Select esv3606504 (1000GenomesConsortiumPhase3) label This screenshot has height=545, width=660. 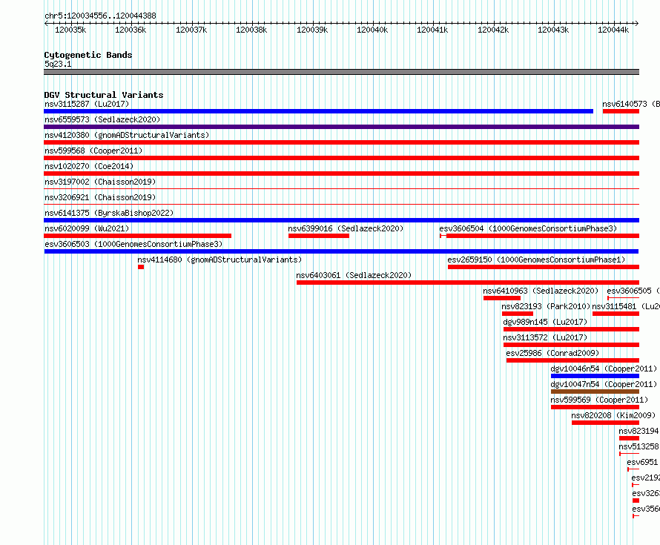[x=528, y=228]
